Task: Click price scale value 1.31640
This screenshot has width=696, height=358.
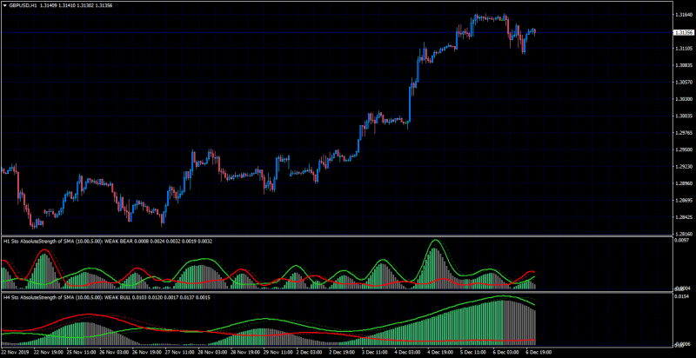Action: (683, 15)
